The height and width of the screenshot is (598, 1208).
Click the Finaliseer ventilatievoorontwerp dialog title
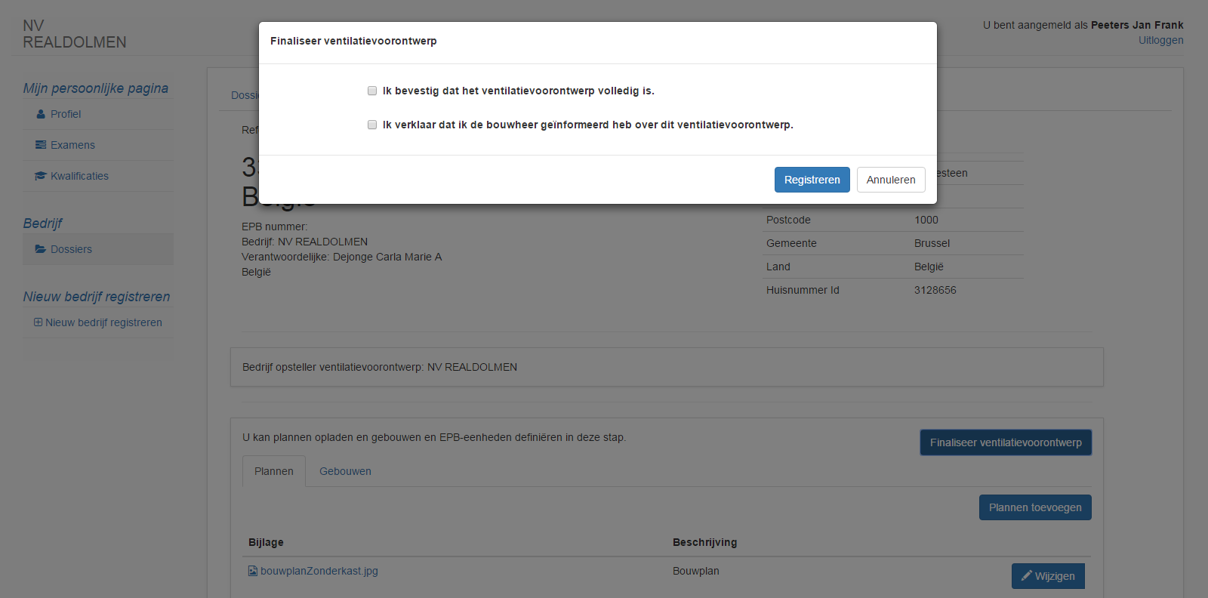[353, 41]
